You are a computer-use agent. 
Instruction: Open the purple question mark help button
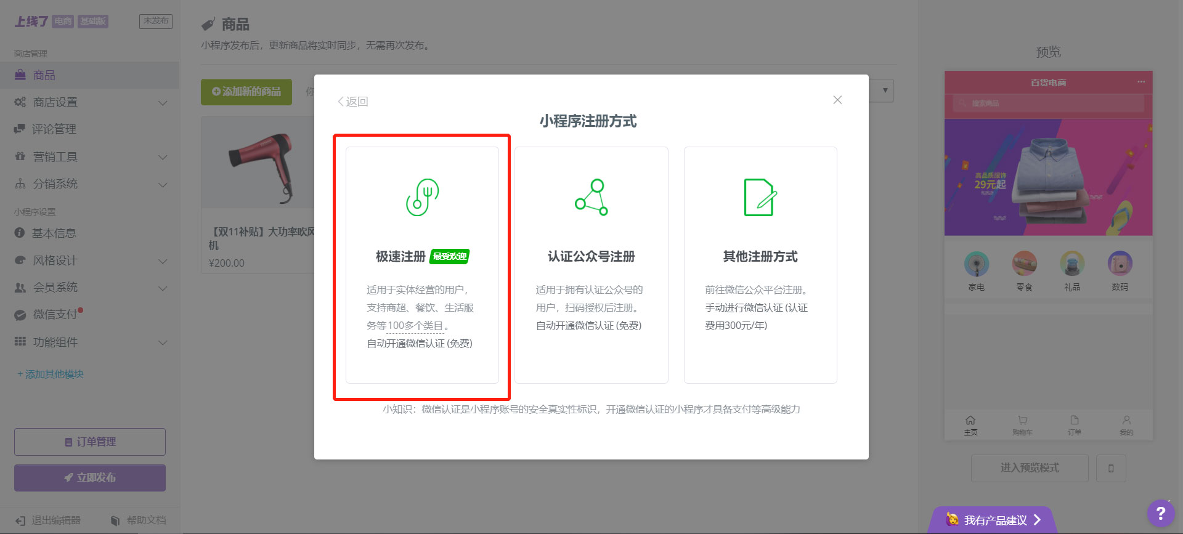pyautogui.click(x=1161, y=513)
